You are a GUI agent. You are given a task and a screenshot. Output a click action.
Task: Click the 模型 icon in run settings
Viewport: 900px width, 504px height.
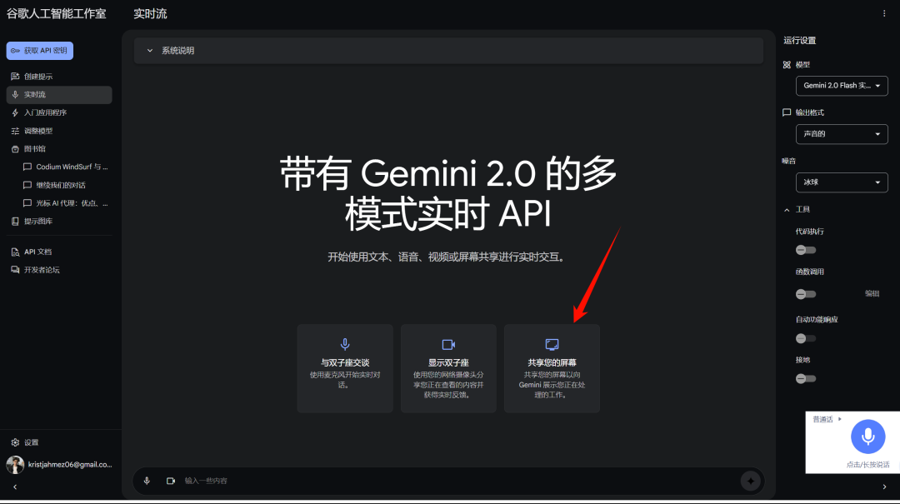tap(787, 65)
